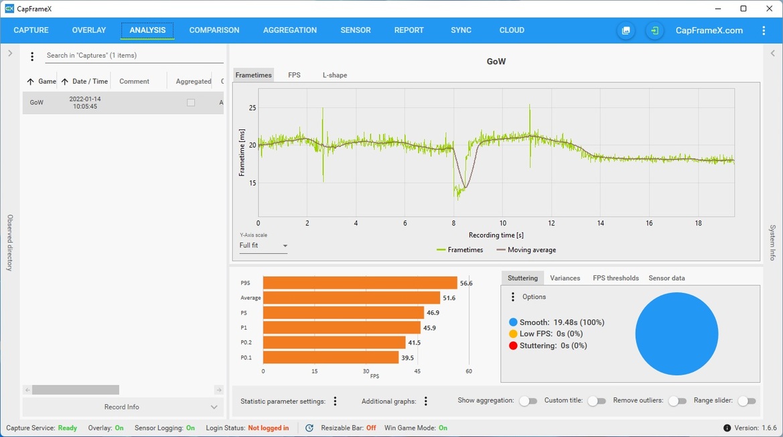Image resolution: width=783 pixels, height=437 pixels.
Task: Open the CLOUD tab
Action: click(x=512, y=30)
